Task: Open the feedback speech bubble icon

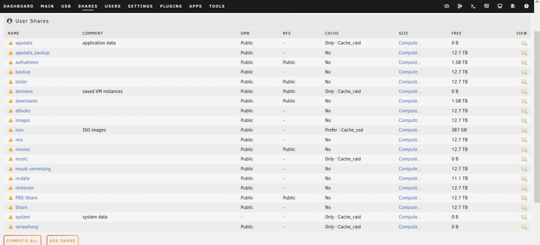Action: 487,6
